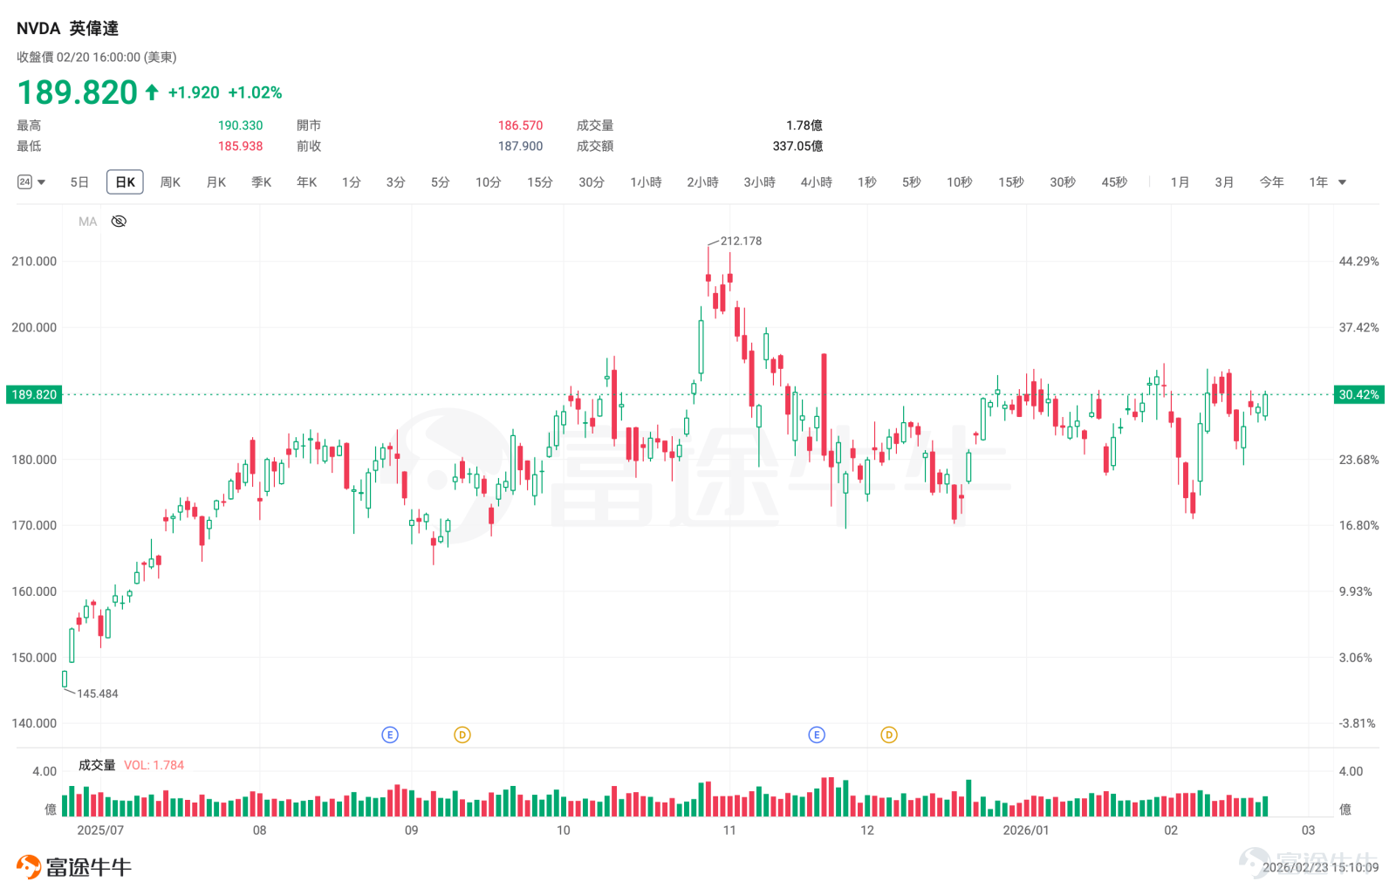
Task: Click the 最高 190.330 value
Action: tap(240, 126)
